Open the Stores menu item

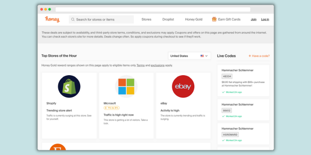[147, 19]
